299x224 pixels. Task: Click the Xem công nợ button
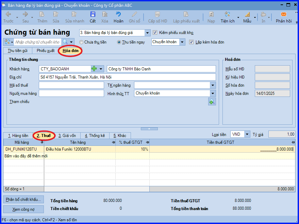[x=23, y=209]
